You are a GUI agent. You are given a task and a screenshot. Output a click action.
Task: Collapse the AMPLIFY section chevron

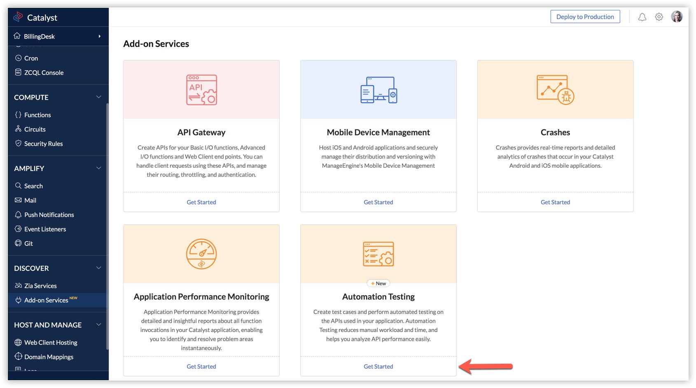point(99,168)
